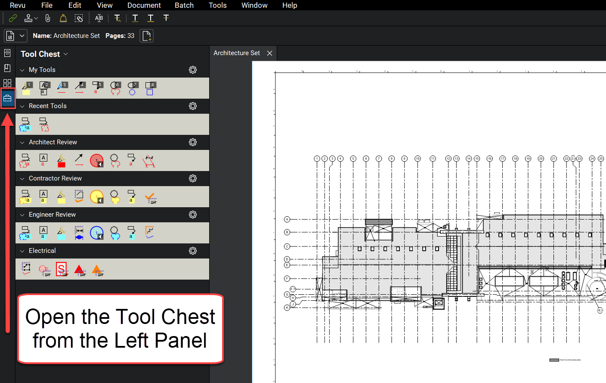
Task: Collapse the My Tools section
Action: [x=22, y=69]
